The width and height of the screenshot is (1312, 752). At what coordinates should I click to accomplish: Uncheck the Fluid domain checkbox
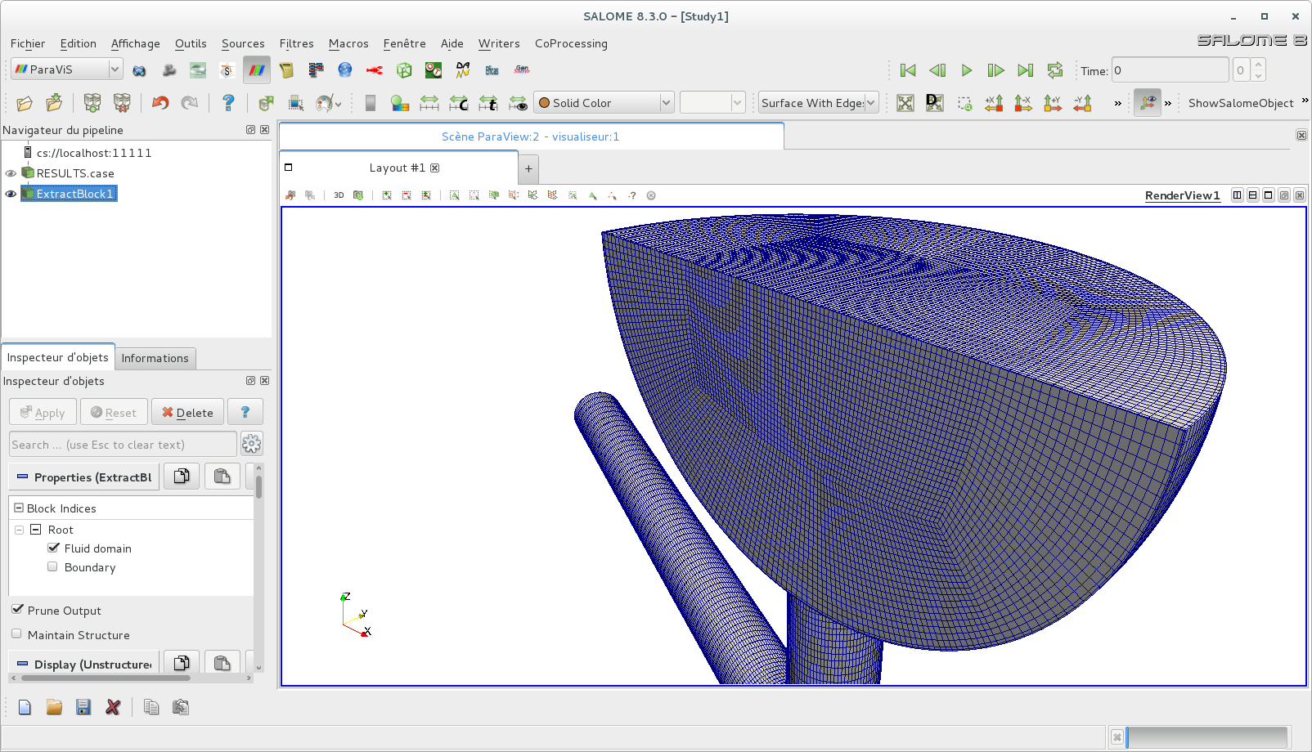click(53, 548)
